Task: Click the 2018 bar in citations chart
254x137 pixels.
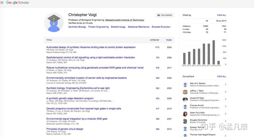Action: pyautogui.click(x=214, y=52)
